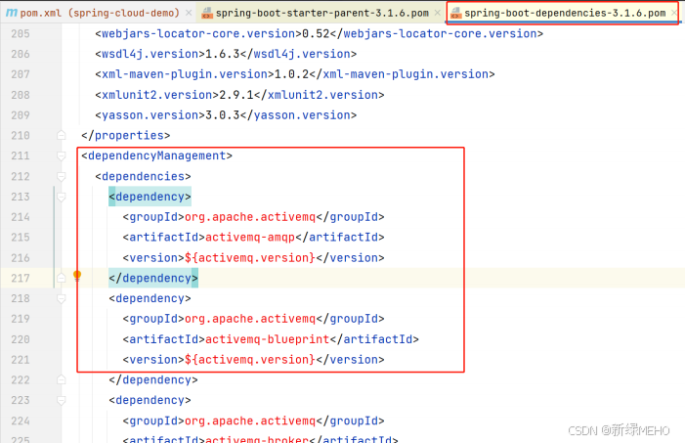Close spring-boot-starter-parent-3.1.6.pom tab
The height and width of the screenshot is (443, 685).
(438, 13)
